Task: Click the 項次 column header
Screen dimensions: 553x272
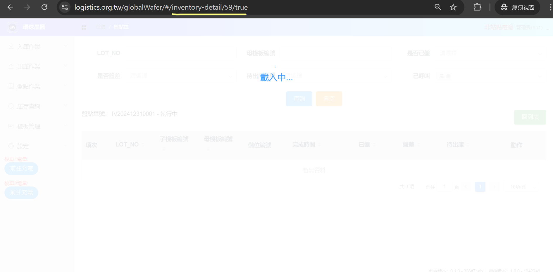Action: (x=91, y=145)
